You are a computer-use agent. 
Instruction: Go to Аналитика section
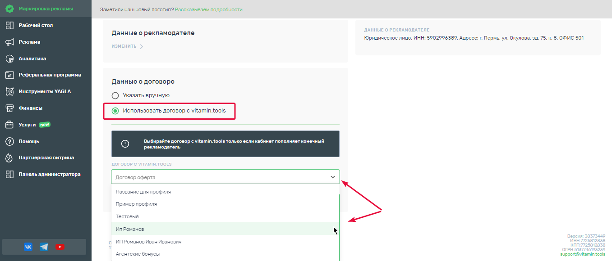click(32, 58)
